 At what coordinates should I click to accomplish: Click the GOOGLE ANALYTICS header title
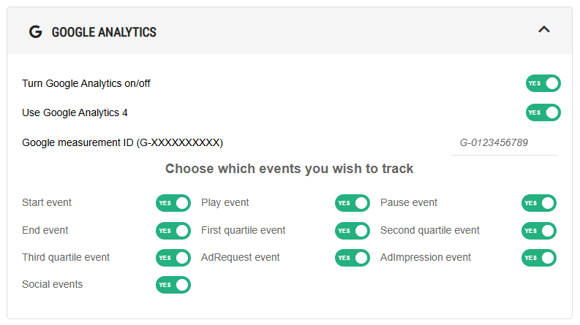pos(104,32)
